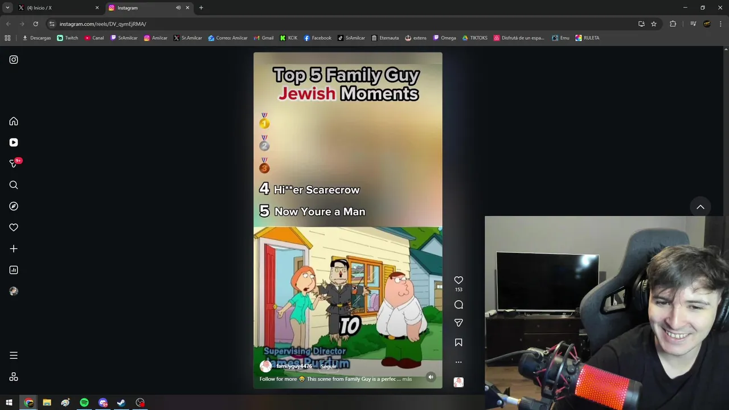Open the Dashboard chart icon
Viewport: 729px width, 410px height.
(x=14, y=270)
